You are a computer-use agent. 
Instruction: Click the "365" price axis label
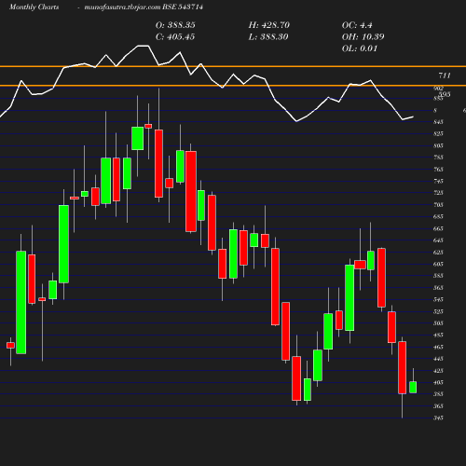[x=438, y=406]
